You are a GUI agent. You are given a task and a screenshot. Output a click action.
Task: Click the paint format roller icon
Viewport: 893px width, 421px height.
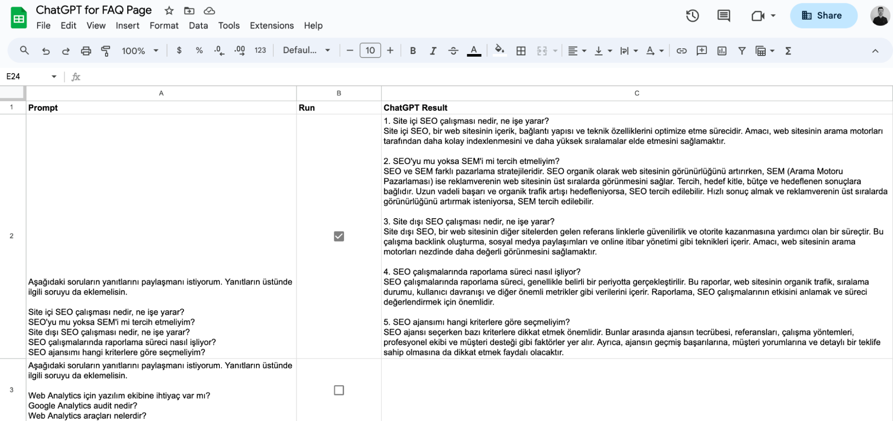pos(106,51)
